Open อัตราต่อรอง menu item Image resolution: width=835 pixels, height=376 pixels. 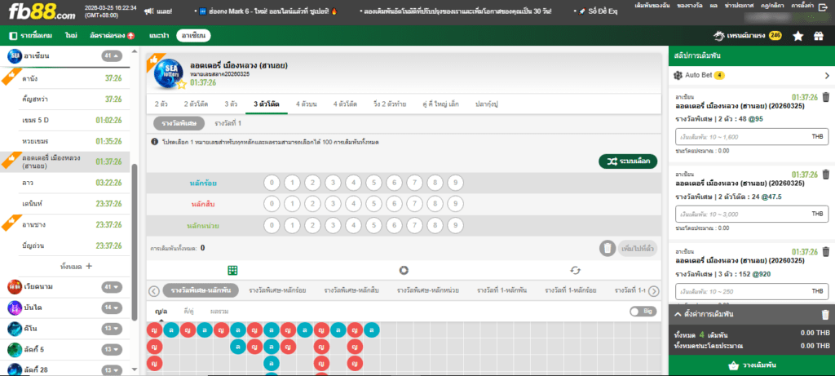point(112,36)
